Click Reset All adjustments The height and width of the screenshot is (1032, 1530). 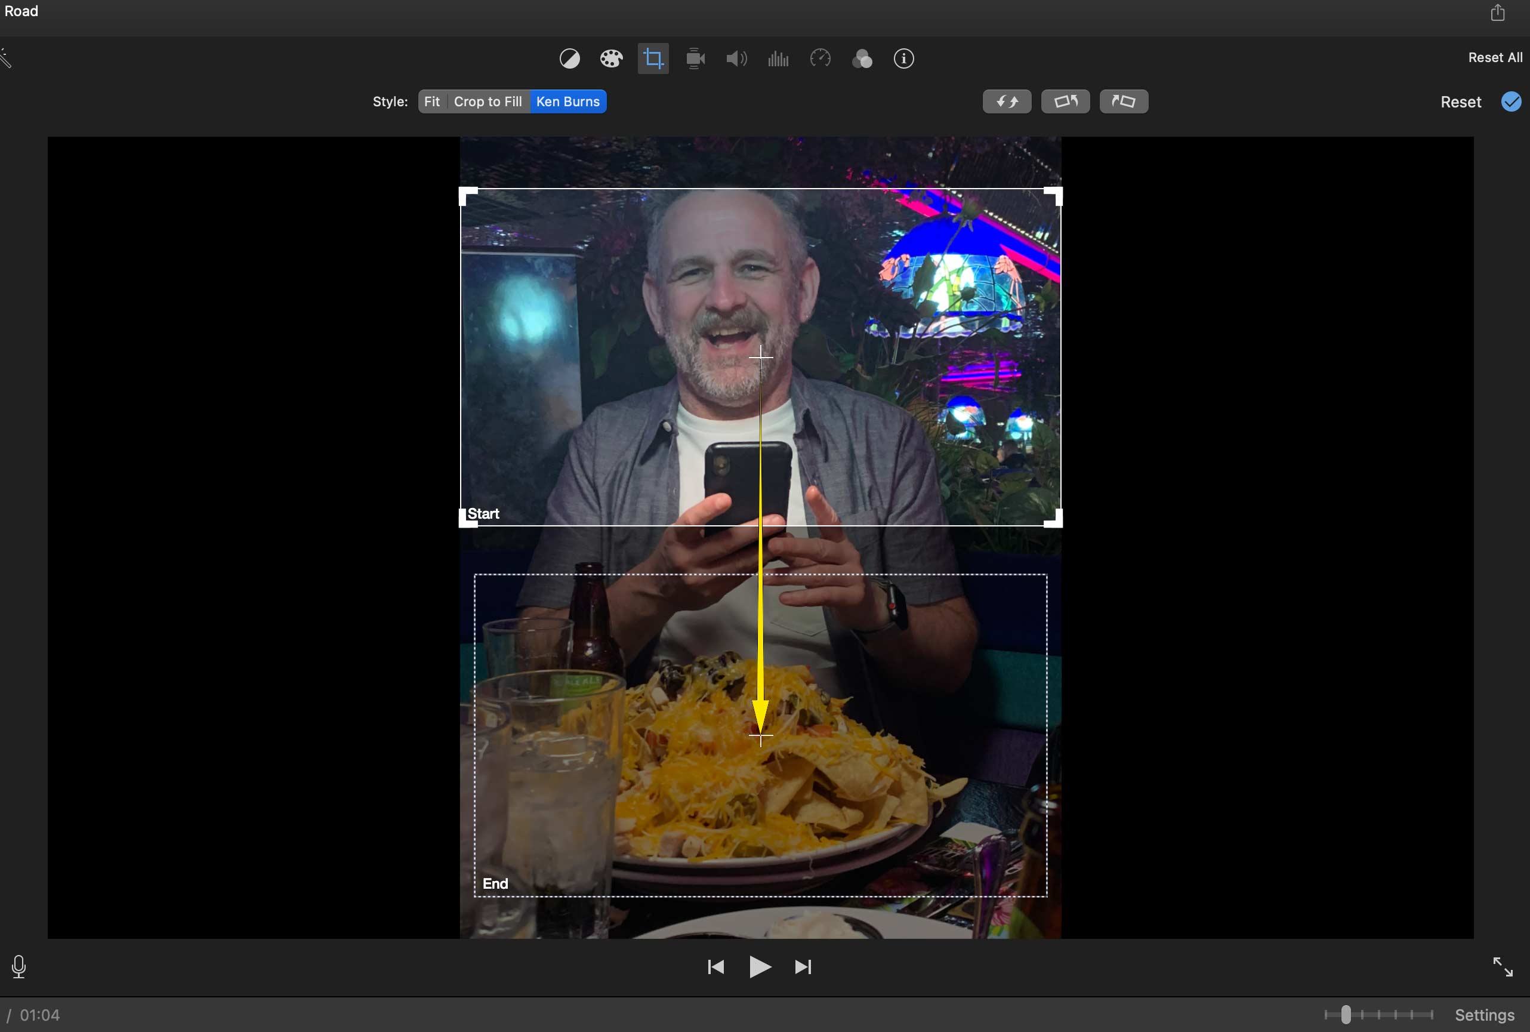pos(1495,58)
